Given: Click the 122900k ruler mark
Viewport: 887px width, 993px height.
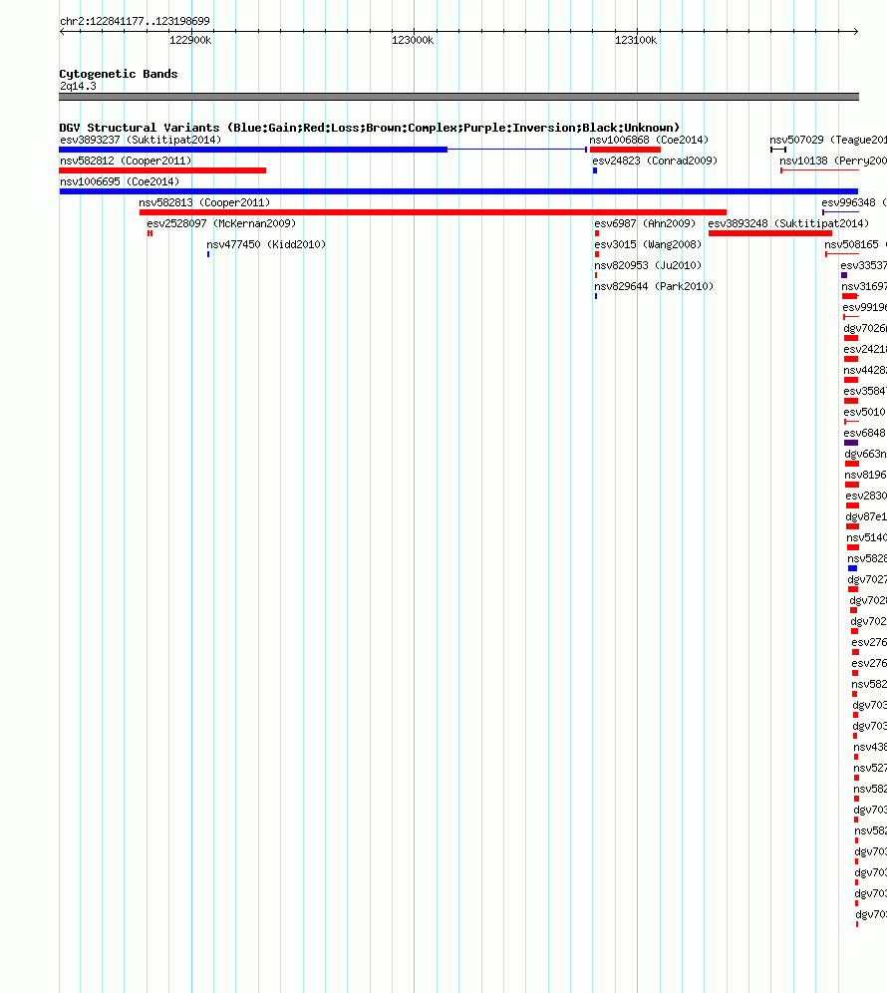Looking at the screenshot, I should point(190,40).
